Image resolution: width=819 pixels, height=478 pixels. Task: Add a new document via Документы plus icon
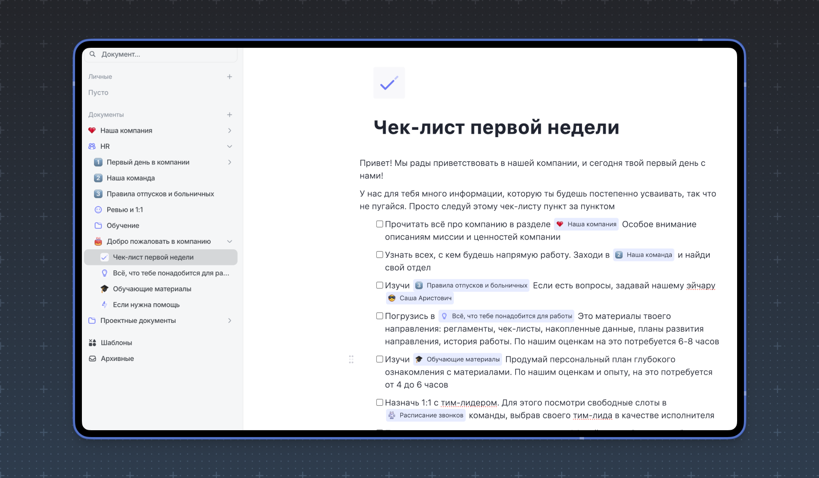(x=230, y=115)
